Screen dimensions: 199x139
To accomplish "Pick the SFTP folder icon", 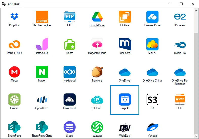I will [x=180, y=100].
